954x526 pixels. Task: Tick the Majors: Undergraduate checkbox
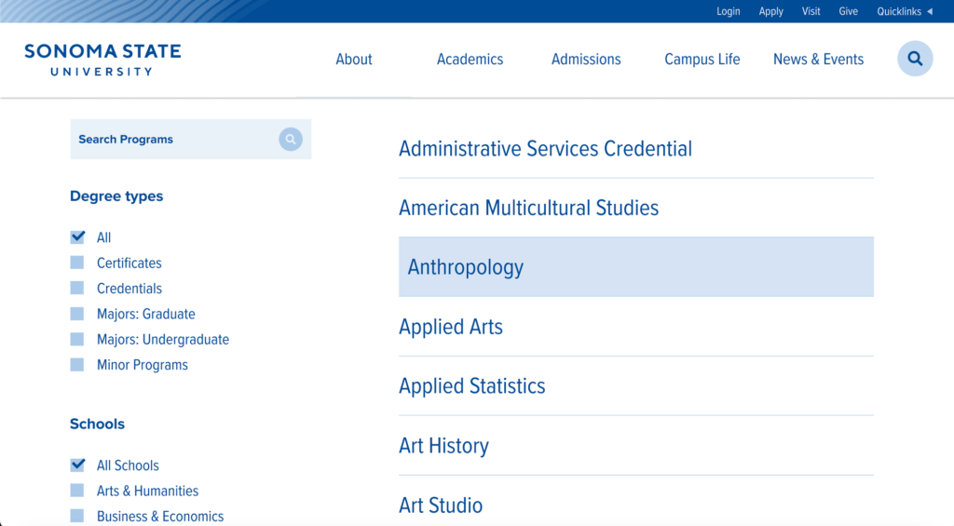point(77,339)
